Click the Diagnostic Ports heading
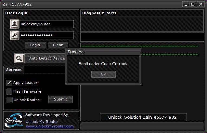This screenshot has width=207, height=133. [99, 13]
